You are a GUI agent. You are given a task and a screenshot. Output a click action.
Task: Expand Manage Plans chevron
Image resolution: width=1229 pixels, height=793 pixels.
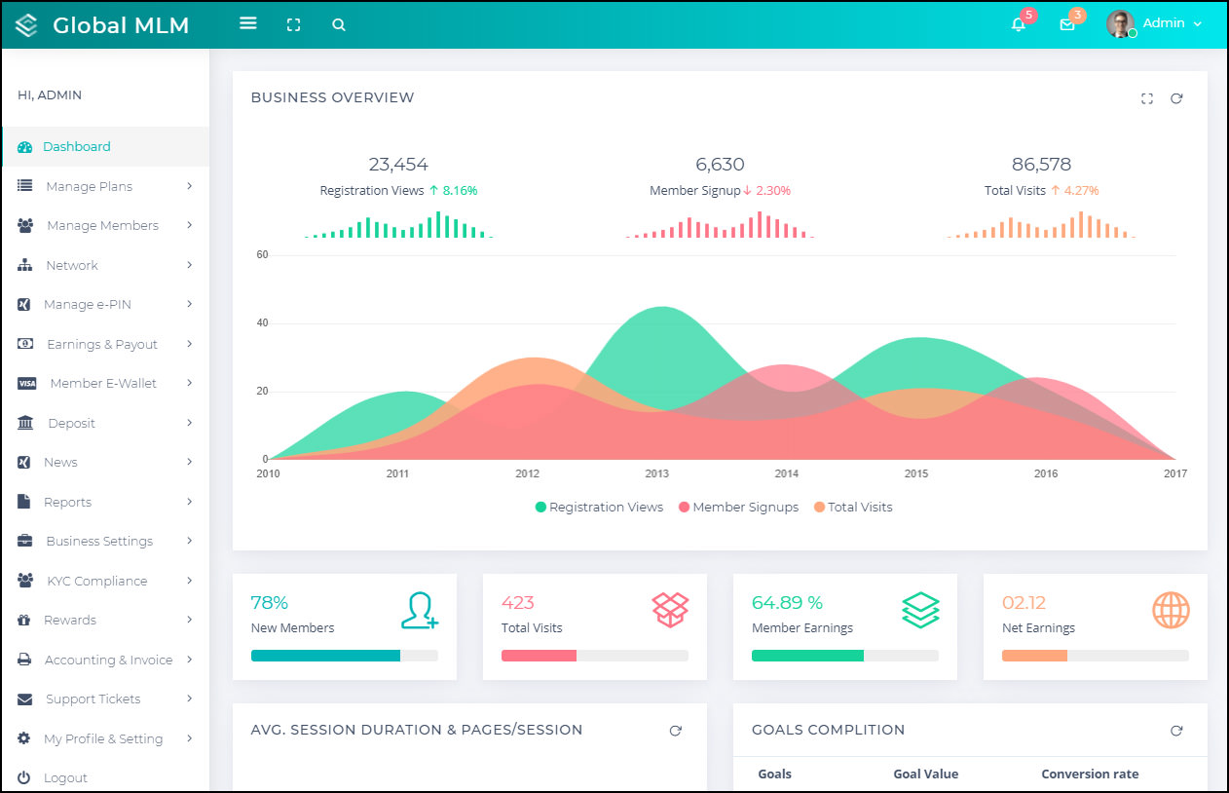click(x=190, y=186)
